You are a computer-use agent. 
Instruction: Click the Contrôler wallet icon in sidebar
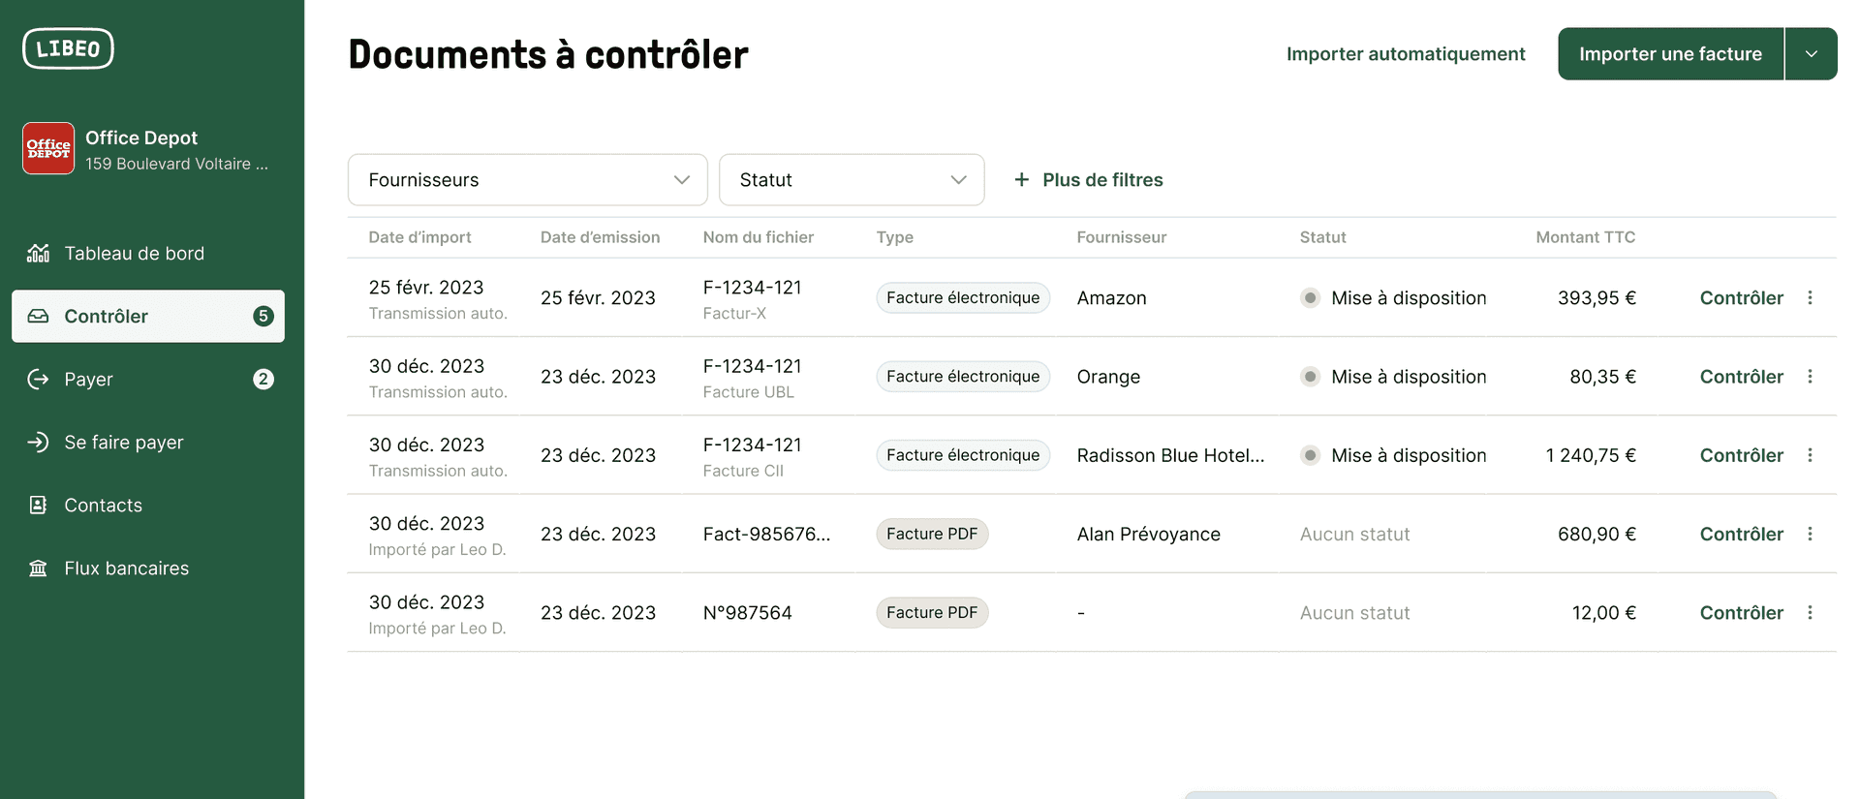point(37,316)
